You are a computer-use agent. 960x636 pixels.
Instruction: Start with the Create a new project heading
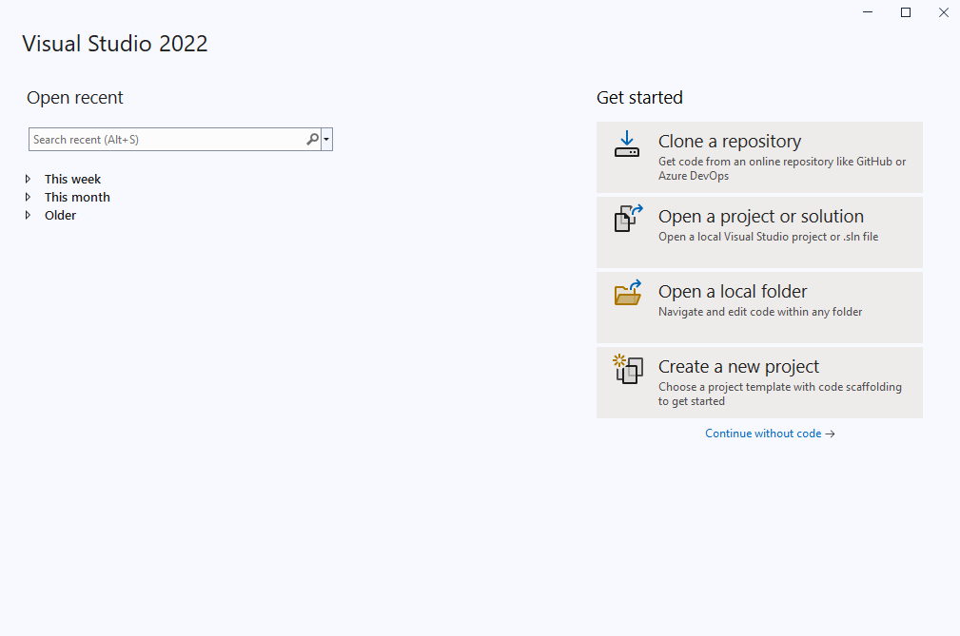point(738,367)
